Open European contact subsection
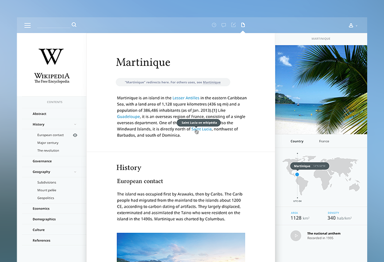This screenshot has height=262, width=384. pyautogui.click(x=50, y=135)
